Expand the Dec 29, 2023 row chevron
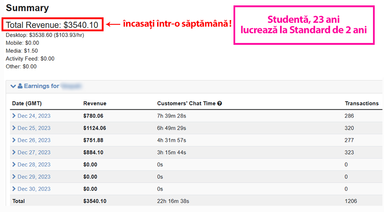This screenshot has width=384, height=212. (14, 177)
